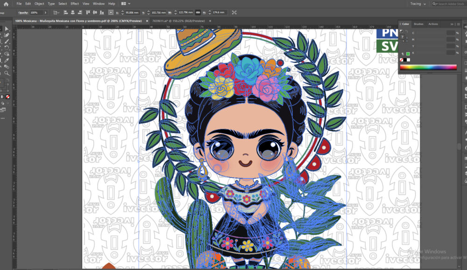This screenshot has height=270, width=467.
Task: Click the Height field 174.6 mm
Action: tap(219, 13)
